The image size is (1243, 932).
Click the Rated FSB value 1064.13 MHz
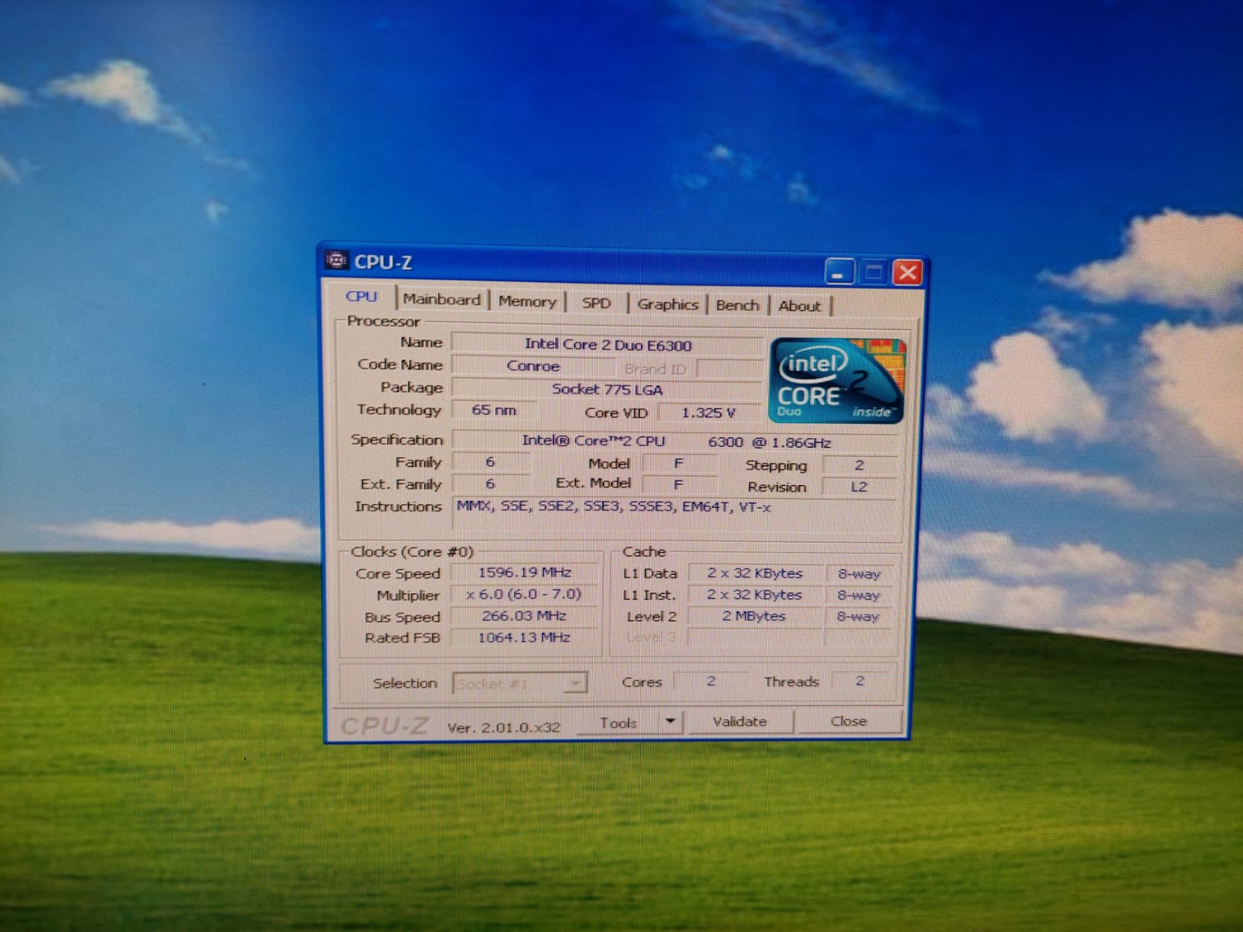point(524,637)
